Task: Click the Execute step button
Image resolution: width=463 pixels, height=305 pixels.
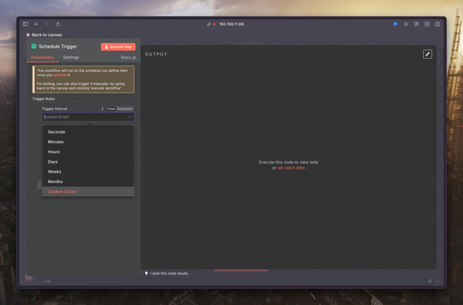Action: click(x=118, y=47)
